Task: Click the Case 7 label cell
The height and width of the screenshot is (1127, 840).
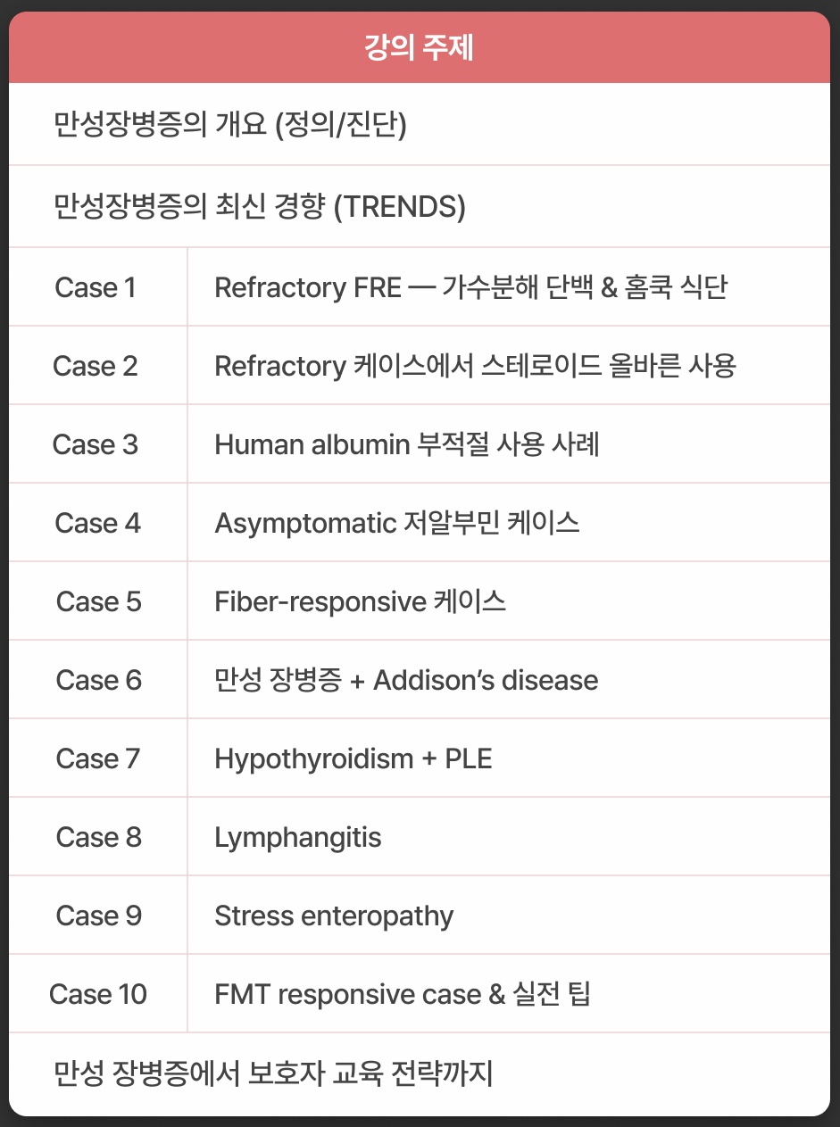Action: pyautogui.click(x=98, y=758)
